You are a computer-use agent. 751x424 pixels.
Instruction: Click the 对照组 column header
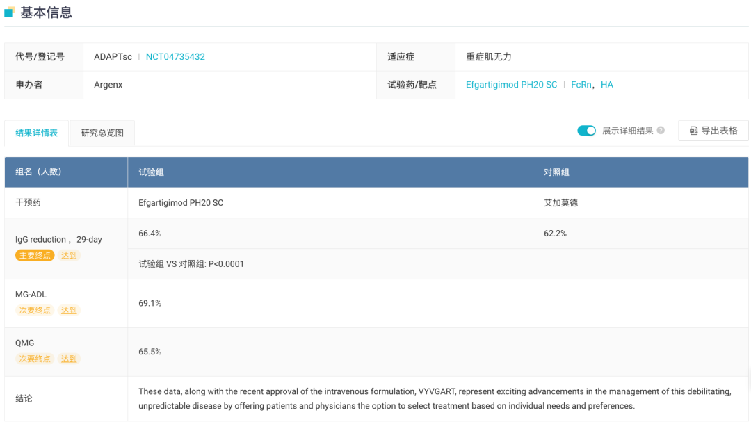coord(556,172)
